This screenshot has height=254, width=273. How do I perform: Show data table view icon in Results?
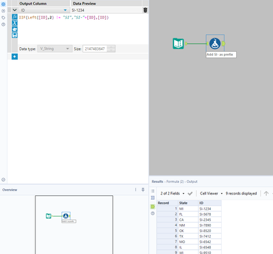tap(153, 198)
